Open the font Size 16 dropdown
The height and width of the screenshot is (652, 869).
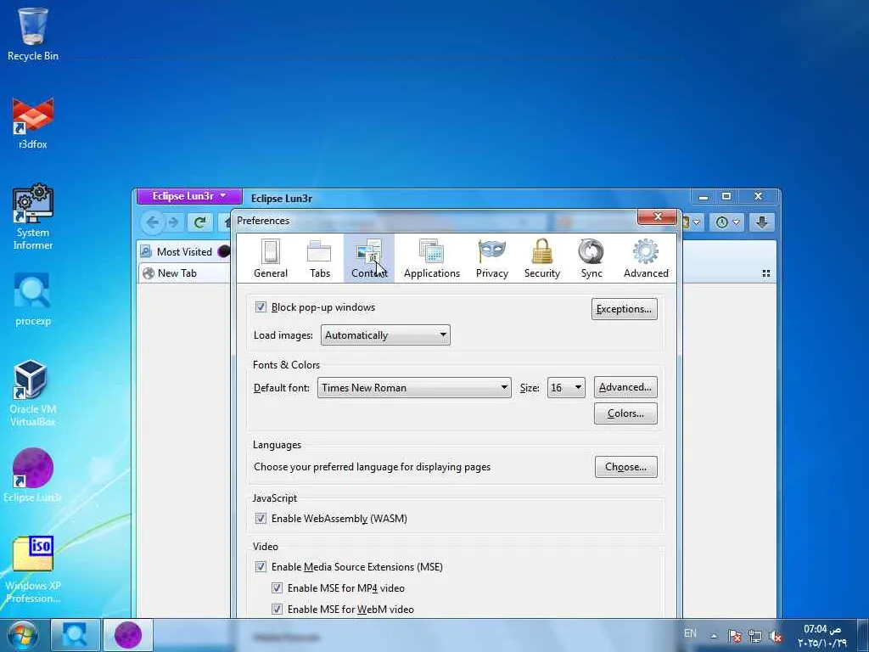pyautogui.click(x=566, y=387)
